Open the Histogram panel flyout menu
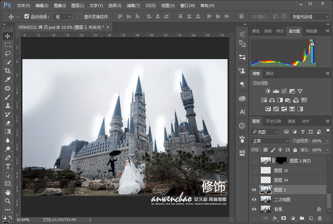This screenshot has width=333, height=224. coord(328,31)
